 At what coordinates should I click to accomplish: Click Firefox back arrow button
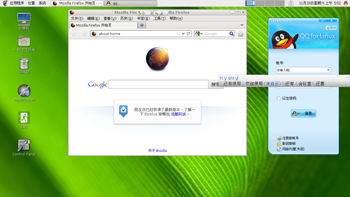[74, 34]
